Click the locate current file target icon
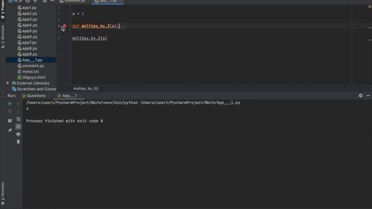372x209 pixels. pos(27,1)
